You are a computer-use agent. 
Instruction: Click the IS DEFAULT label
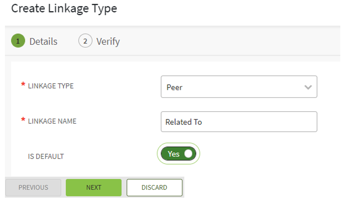pos(46,157)
